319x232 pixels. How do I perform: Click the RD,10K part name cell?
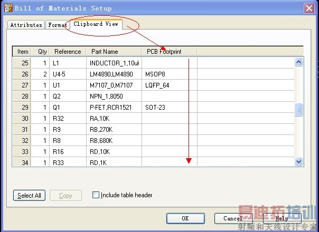pos(114,151)
